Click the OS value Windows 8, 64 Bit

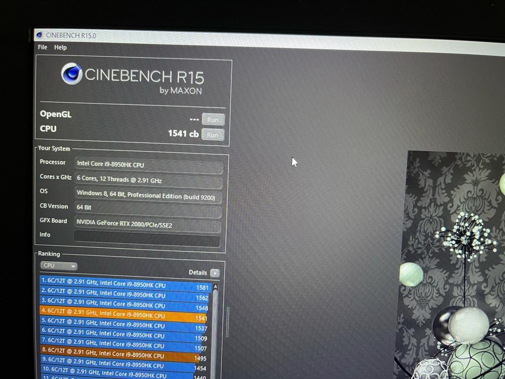click(x=148, y=195)
